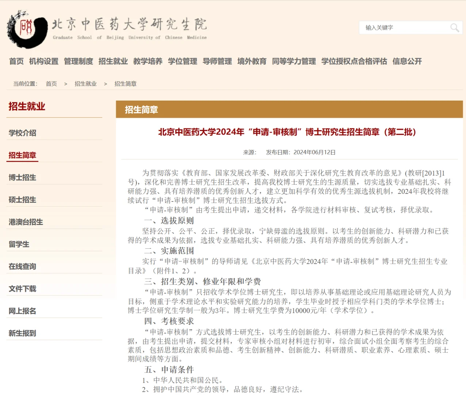
Task: Open 学校介绍 in sidebar
Action: pos(22,133)
